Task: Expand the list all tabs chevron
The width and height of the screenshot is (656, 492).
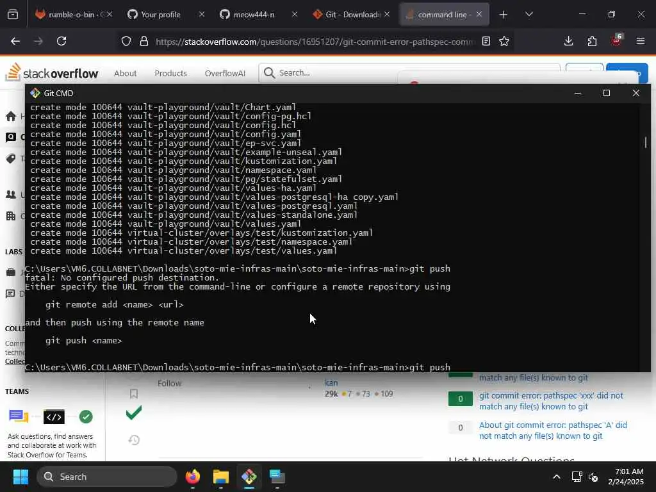Action: 529,15
